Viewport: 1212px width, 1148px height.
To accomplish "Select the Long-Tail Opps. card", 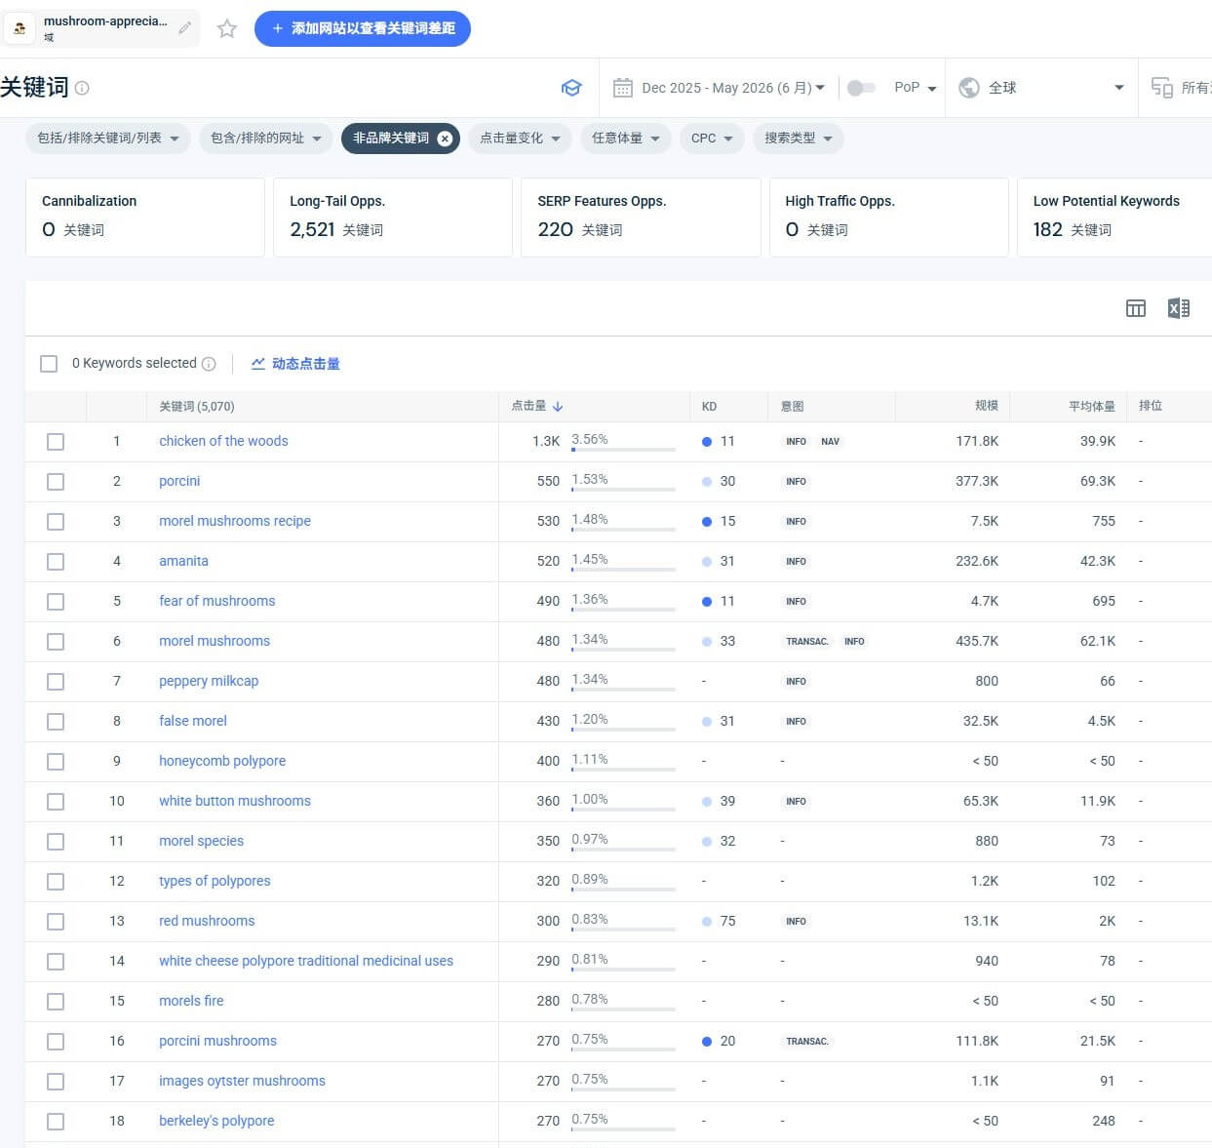I will (x=393, y=218).
